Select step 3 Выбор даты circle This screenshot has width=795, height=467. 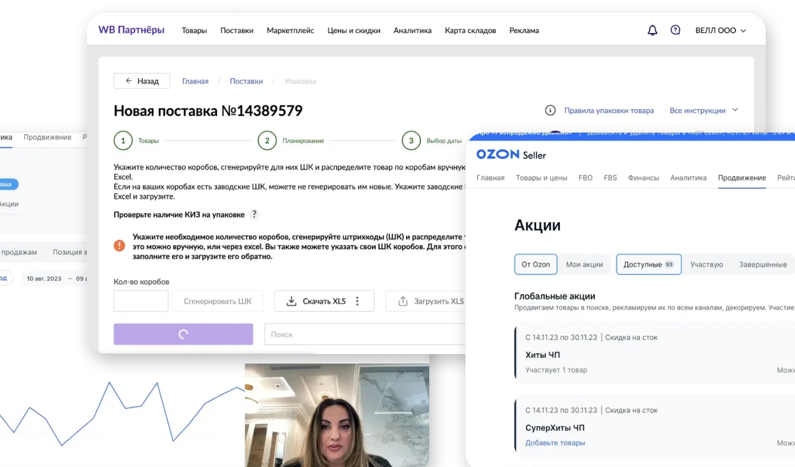click(411, 141)
